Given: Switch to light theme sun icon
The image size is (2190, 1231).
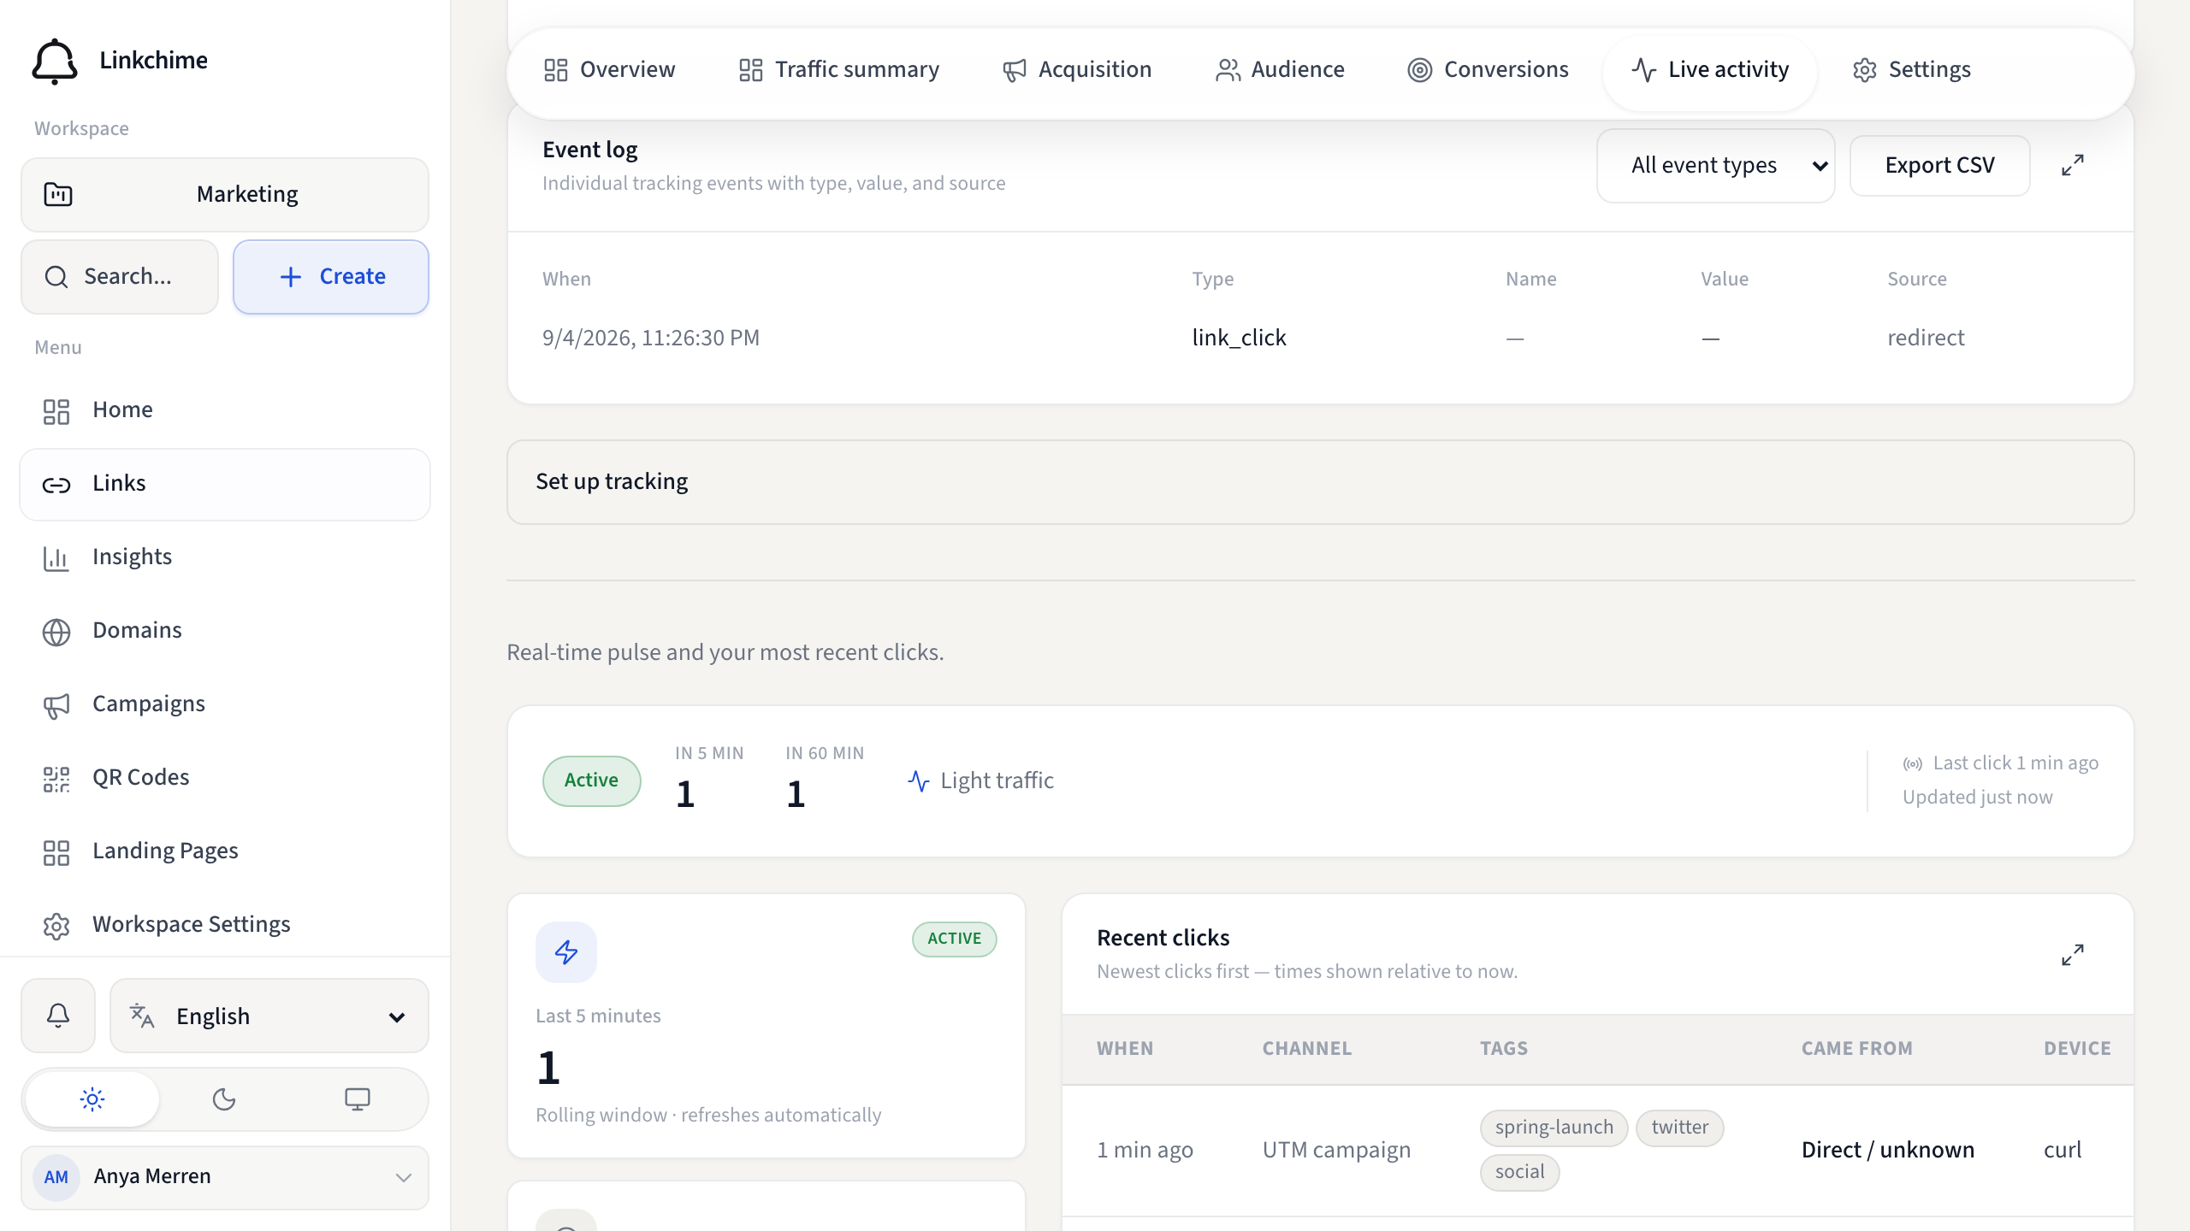Looking at the screenshot, I should click(92, 1099).
